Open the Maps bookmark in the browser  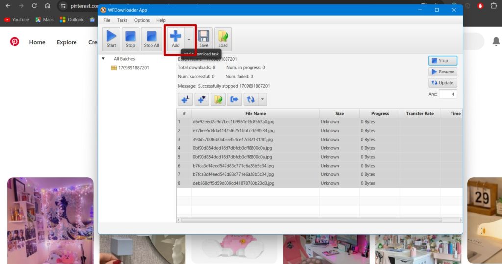(45, 20)
